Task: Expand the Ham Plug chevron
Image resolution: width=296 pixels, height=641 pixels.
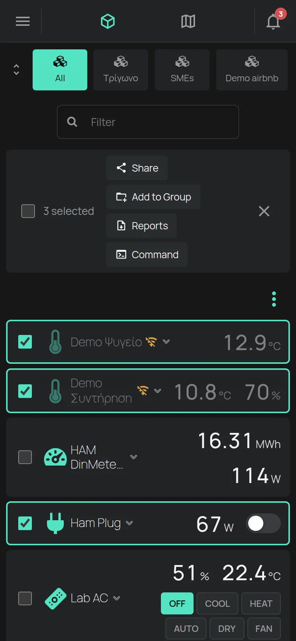Action: tap(129, 523)
